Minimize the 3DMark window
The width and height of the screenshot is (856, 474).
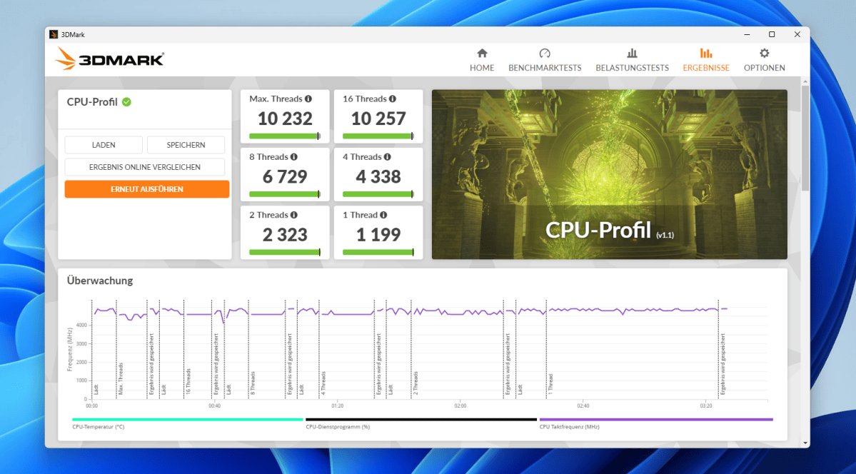747,34
